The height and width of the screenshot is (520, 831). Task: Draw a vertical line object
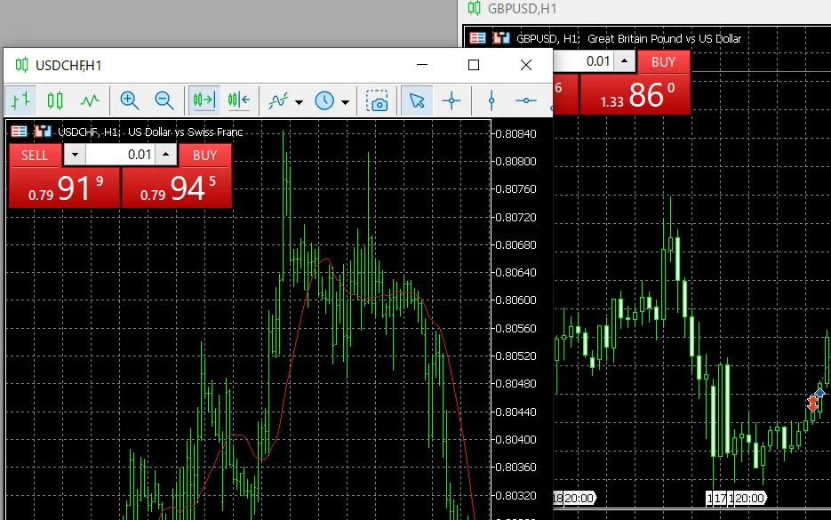tap(491, 100)
